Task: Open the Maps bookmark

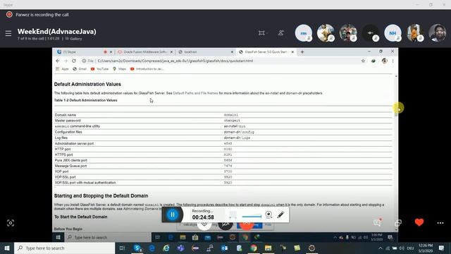Action: (x=119, y=69)
